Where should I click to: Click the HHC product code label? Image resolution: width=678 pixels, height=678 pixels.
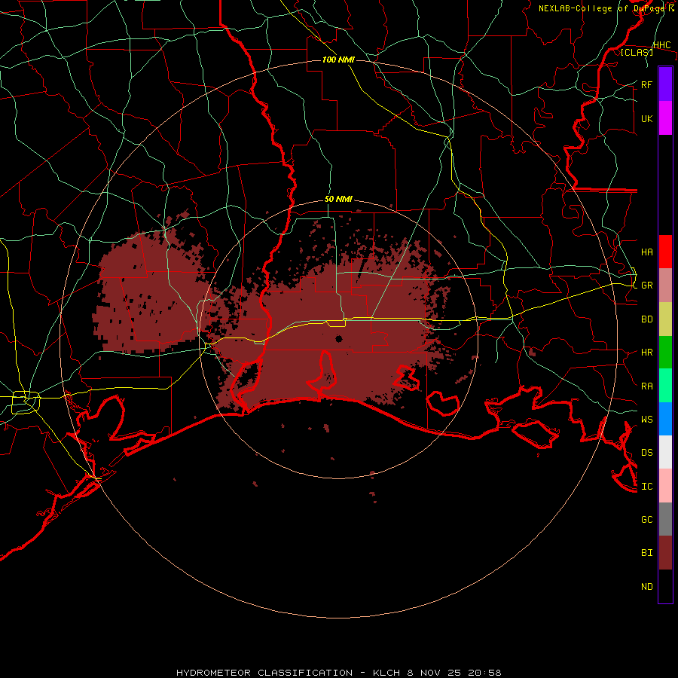point(661,45)
